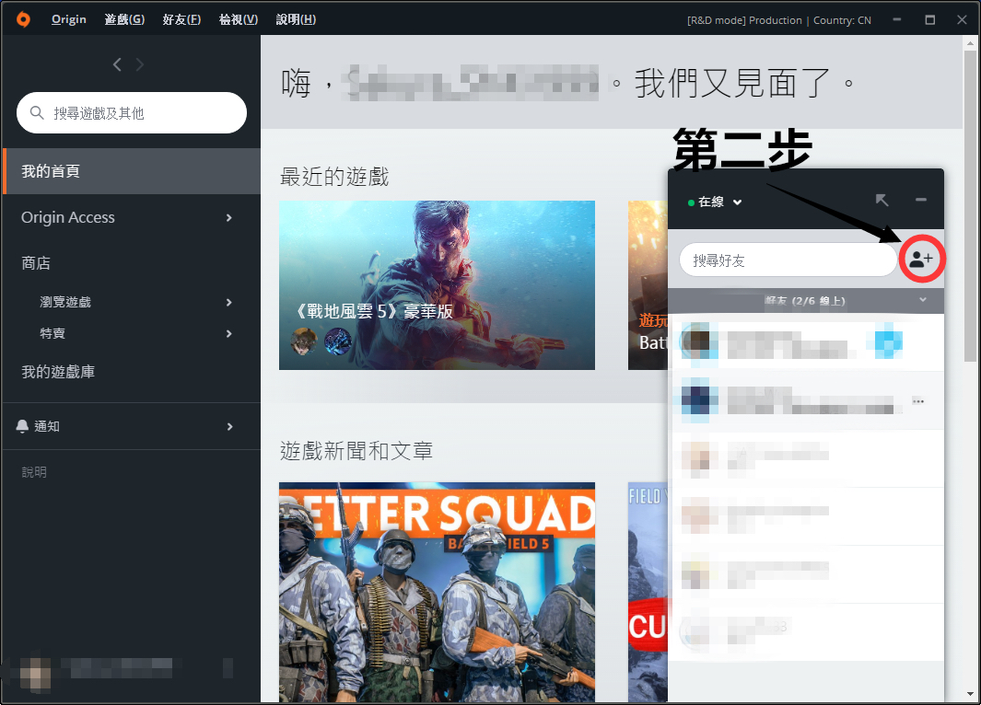
Task: Open the second recent game tile
Action: pos(648,285)
